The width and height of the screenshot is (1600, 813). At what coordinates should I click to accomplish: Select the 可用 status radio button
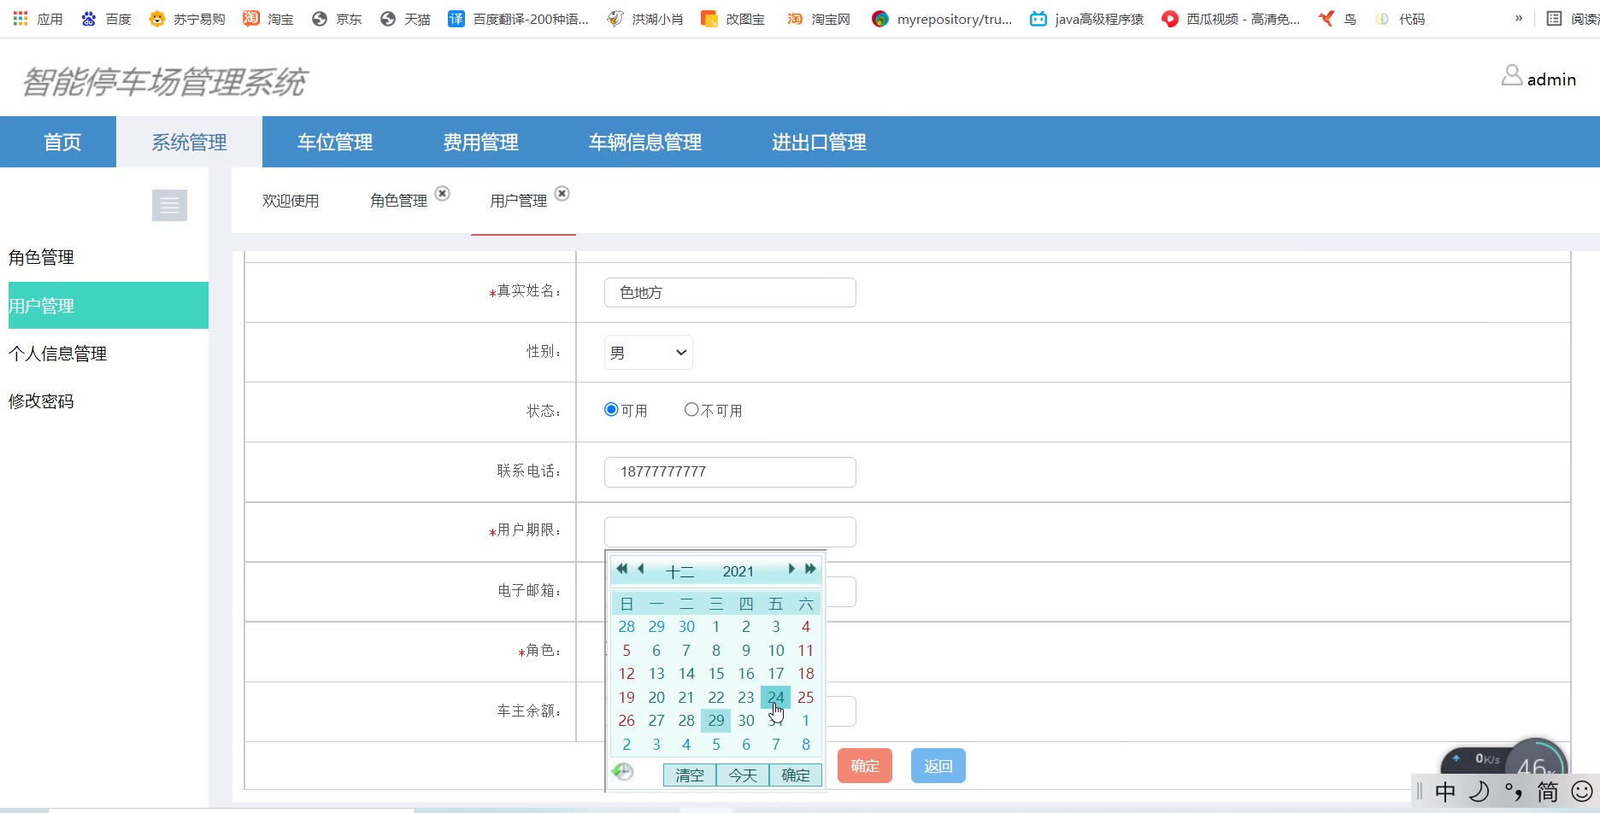click(x=611, y=410)
